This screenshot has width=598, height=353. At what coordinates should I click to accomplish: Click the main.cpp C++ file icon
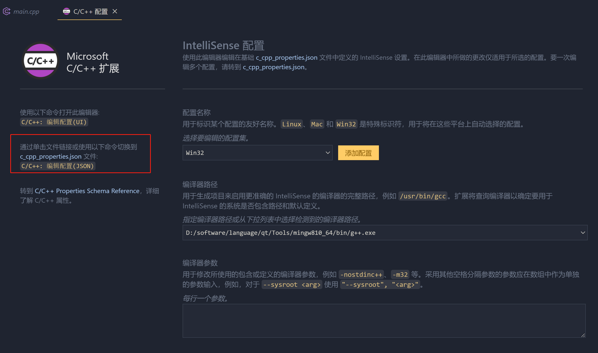[x=7, y=11]
